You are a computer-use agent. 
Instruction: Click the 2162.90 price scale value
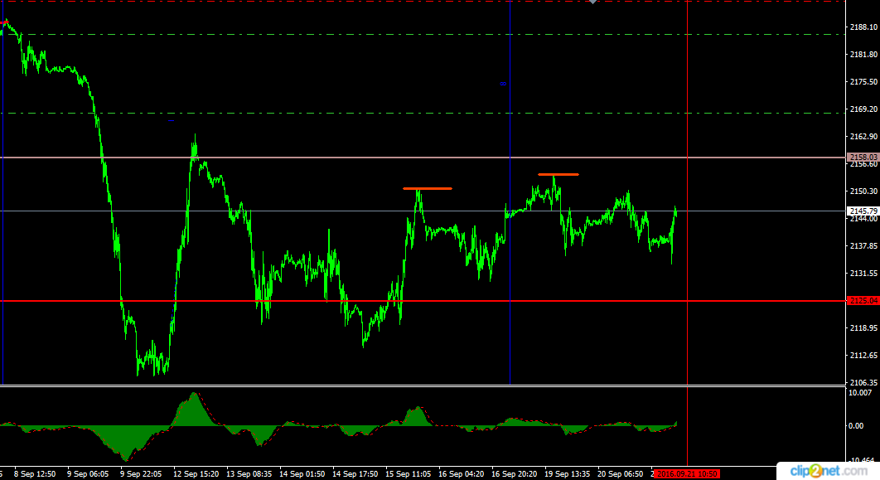coord(863,137)
